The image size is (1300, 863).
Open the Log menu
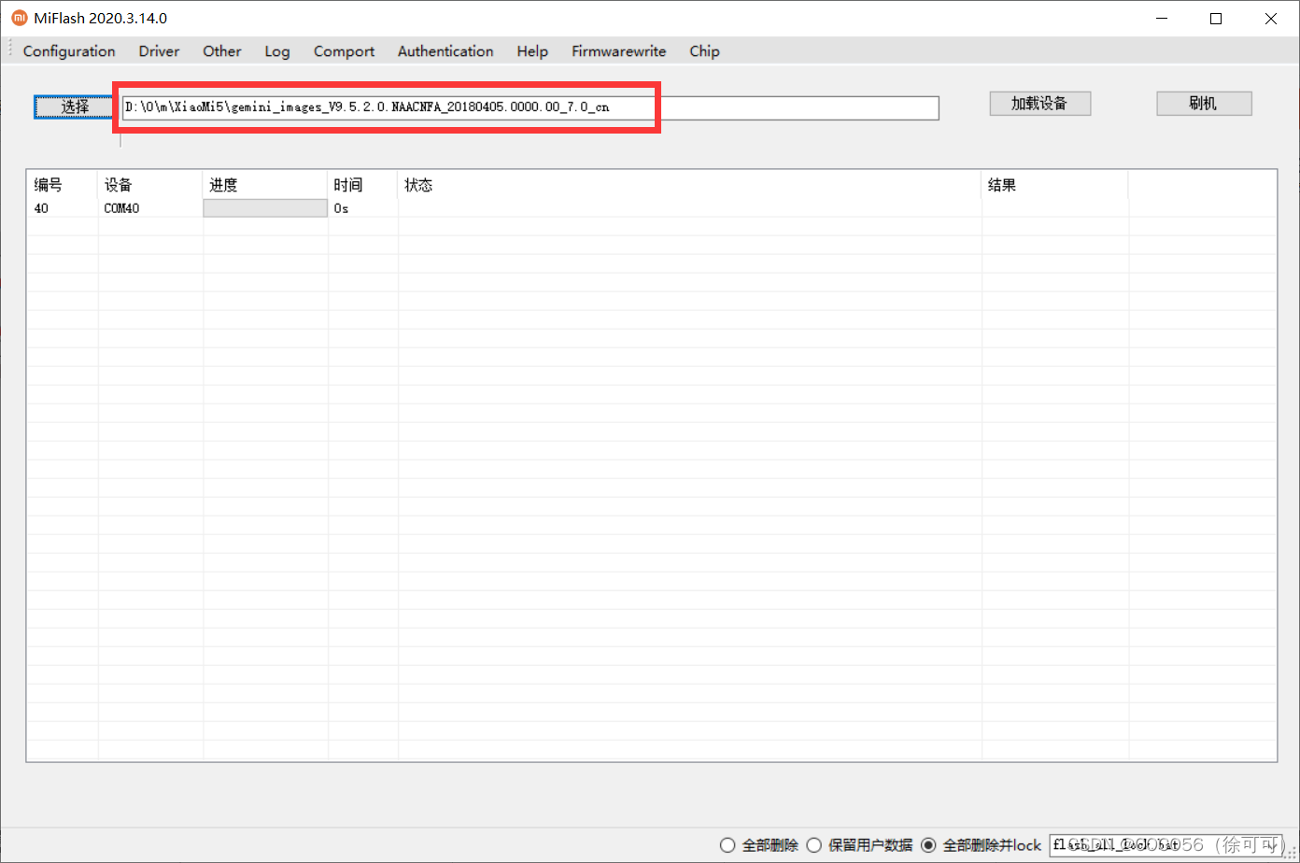tap(277, 51)
